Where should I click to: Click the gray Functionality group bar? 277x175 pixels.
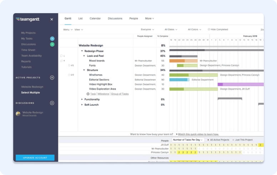coord(230,99)
